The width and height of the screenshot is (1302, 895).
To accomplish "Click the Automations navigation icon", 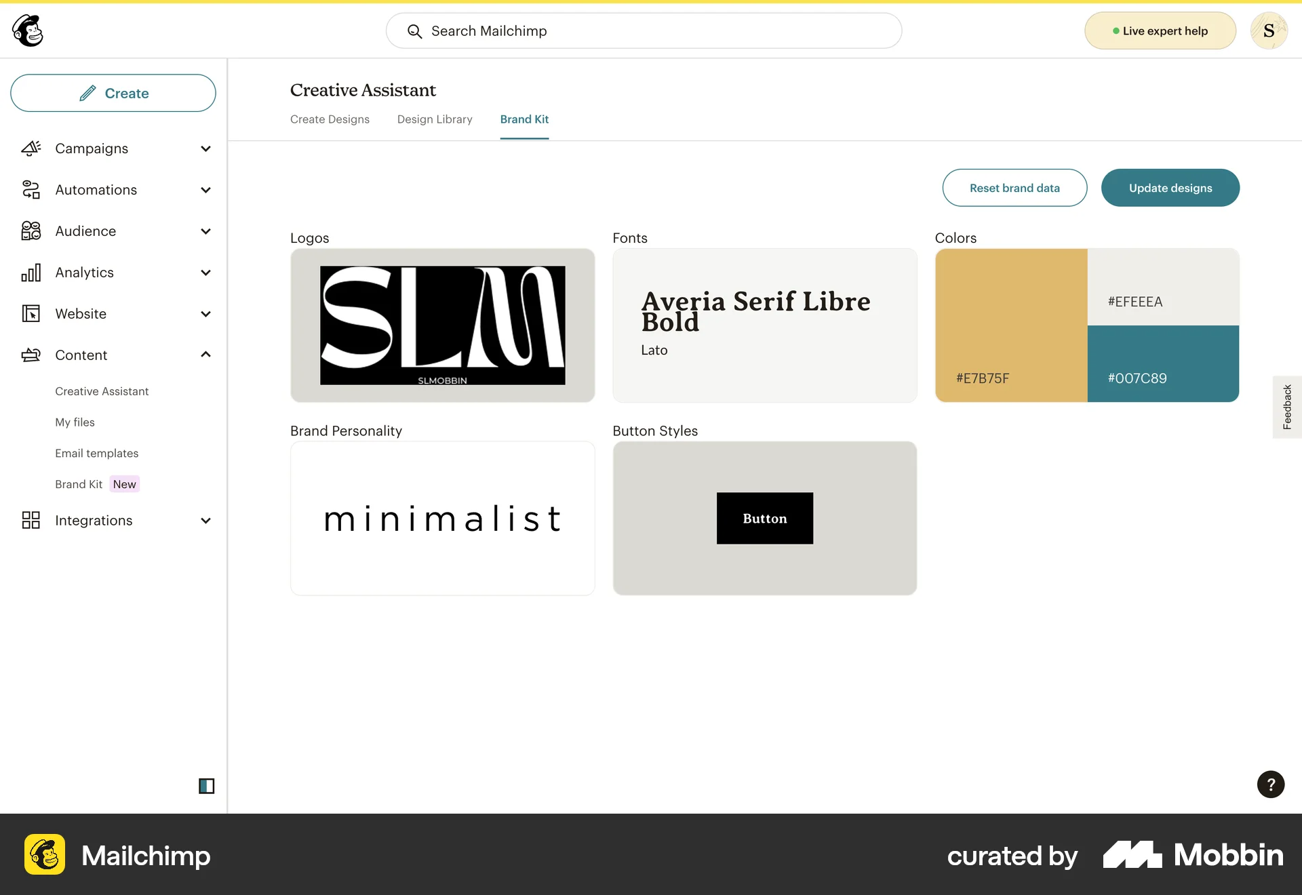I will click(31, 189).
